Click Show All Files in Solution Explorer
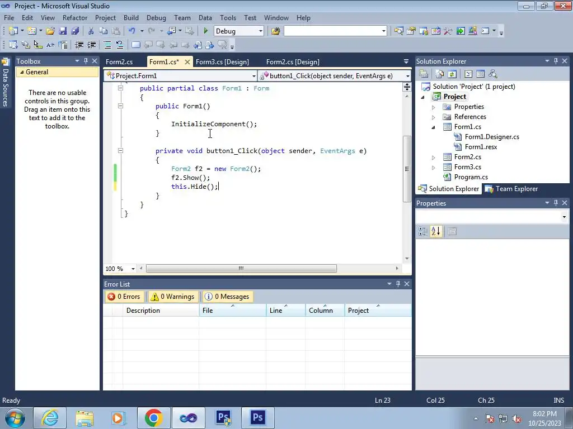The image size is (573, 429). [x=440, y=74]
